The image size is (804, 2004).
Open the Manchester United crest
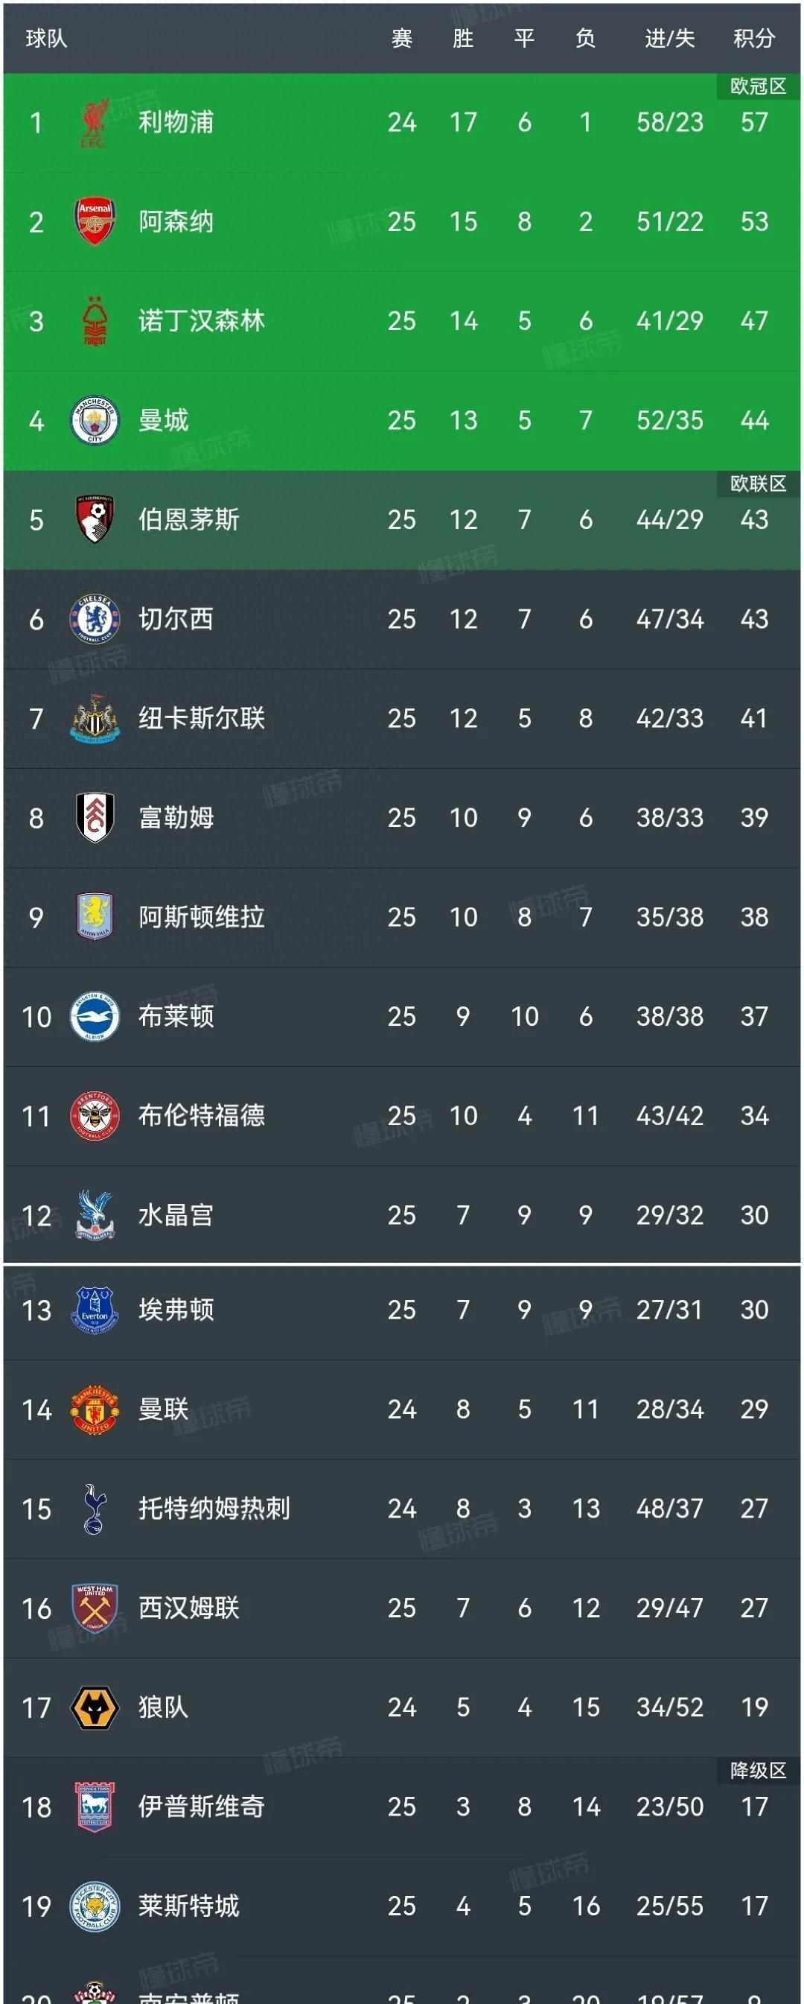tap(94, 1409)
